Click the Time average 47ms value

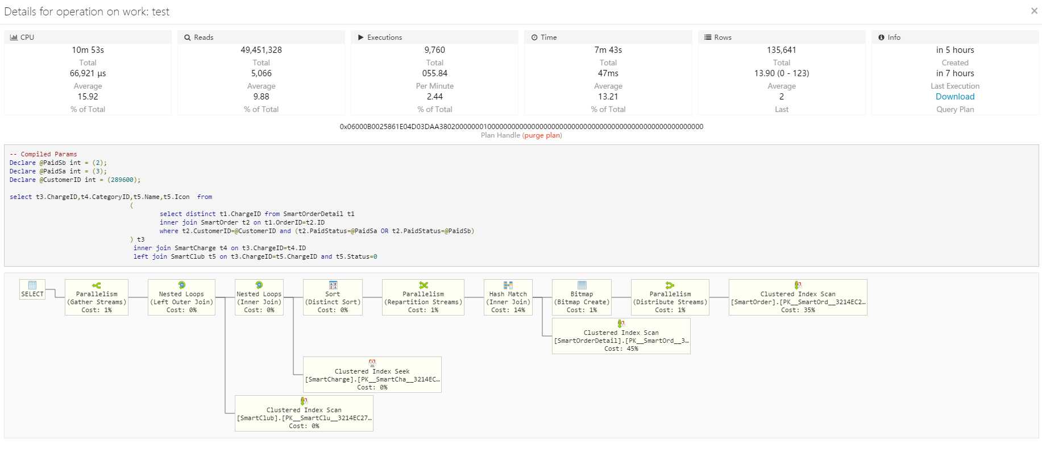(608, 73)
